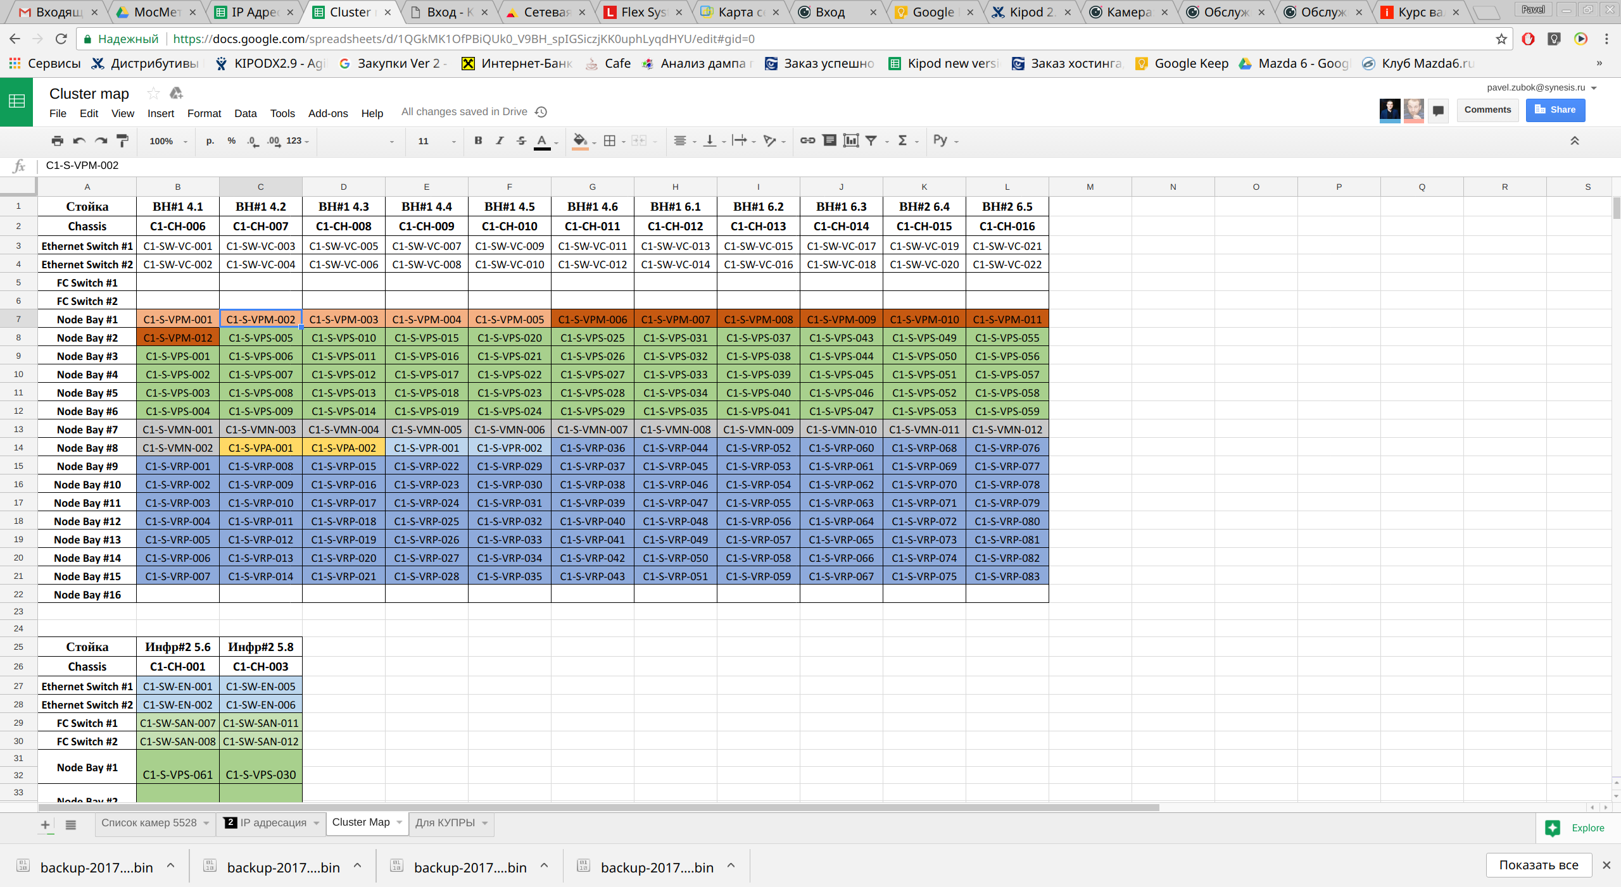Open the Add-ons menu
1621x887 pixels.
pos(328,113)
